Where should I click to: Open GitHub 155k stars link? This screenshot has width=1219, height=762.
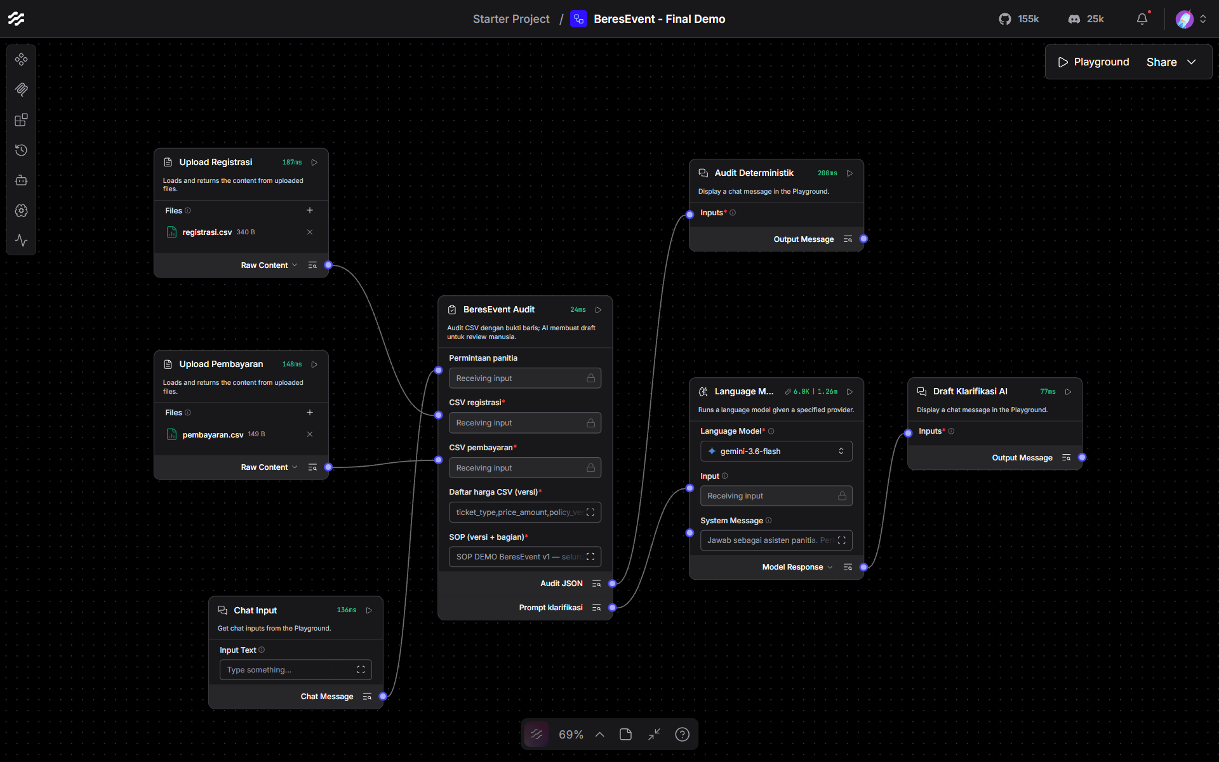click(x=1019, y=19)
